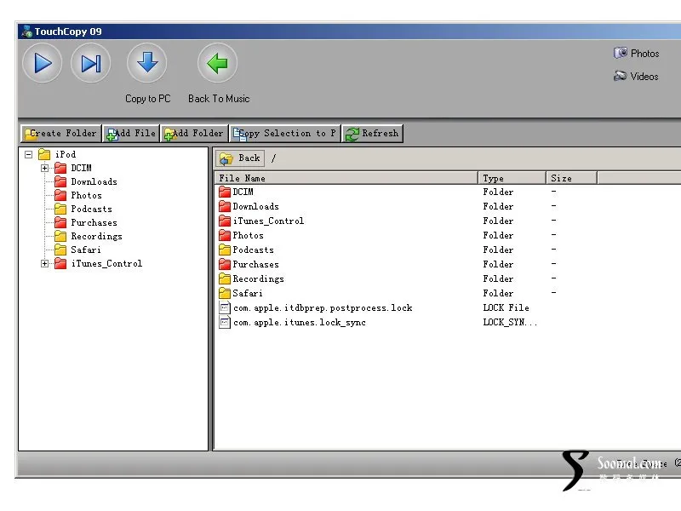Click the Copy to PC label

click(x=147, y=99)
